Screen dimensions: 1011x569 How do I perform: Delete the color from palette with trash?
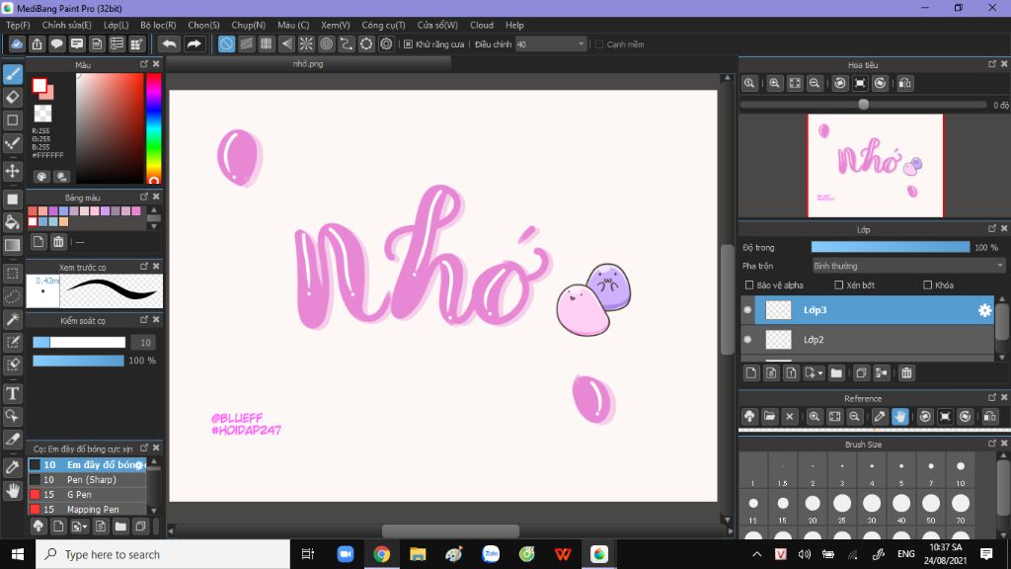click(58, 242)
